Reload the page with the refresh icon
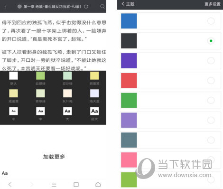This screenshot has height=189, width=223. point(86,7)
